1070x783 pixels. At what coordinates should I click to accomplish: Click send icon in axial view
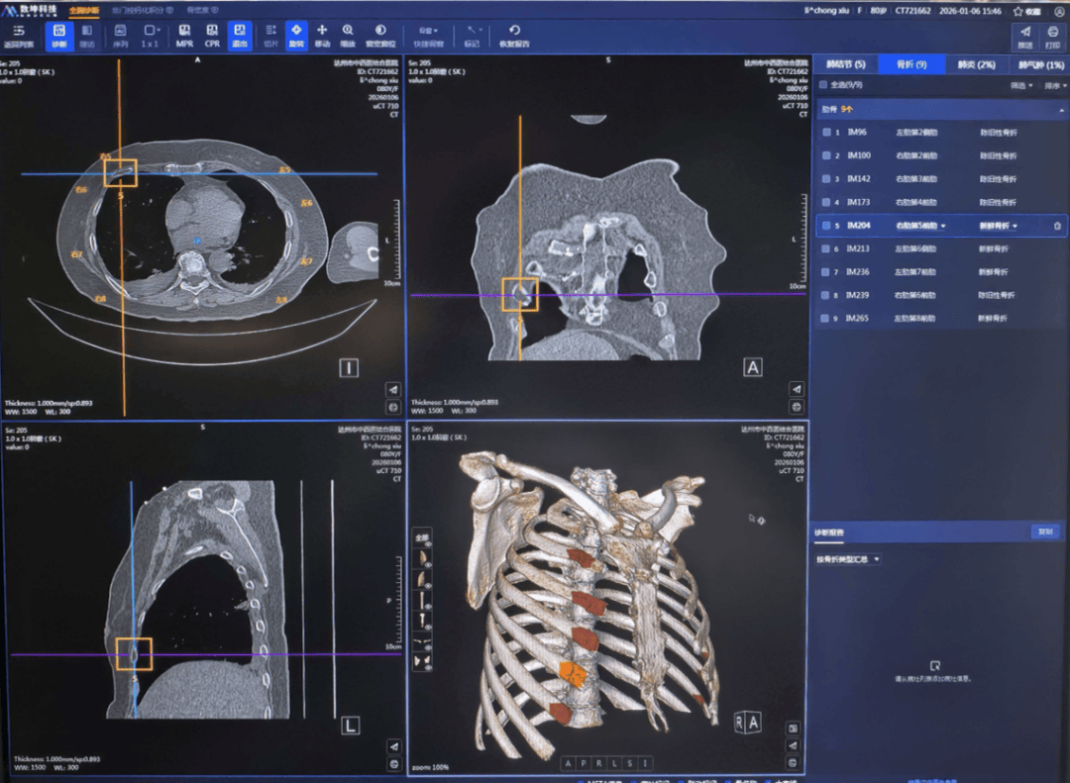pyautogui.click(x=393, y=389)
